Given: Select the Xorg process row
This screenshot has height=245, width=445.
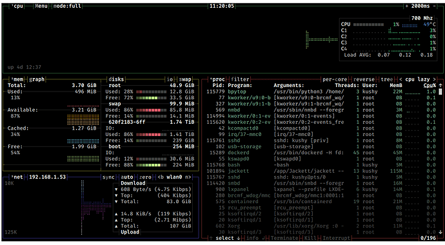Looking at the screenshot, I should point(321,226).
